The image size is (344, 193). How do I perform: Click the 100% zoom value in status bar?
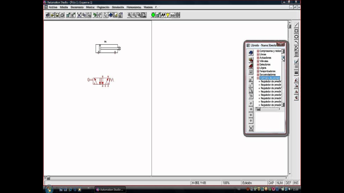click(x=226, y=183)
